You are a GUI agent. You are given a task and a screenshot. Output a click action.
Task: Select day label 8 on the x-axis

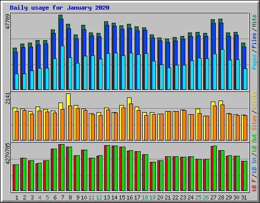click(x=70, y=197)
